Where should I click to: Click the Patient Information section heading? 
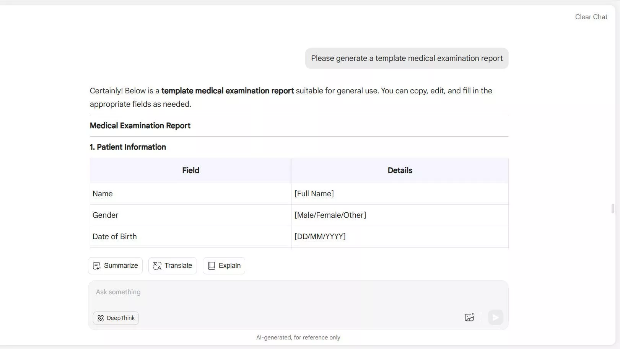(x=128, y=147)
